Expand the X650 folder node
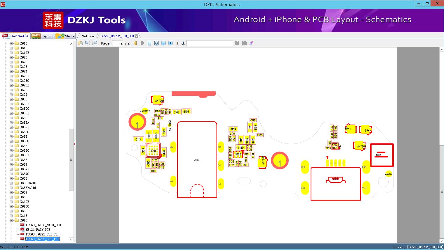This screenshot has width=444, height=250. click(x=11, y=99)
